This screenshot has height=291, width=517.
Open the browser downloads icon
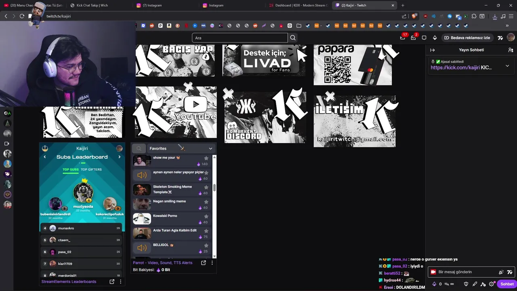pos(495,16)
